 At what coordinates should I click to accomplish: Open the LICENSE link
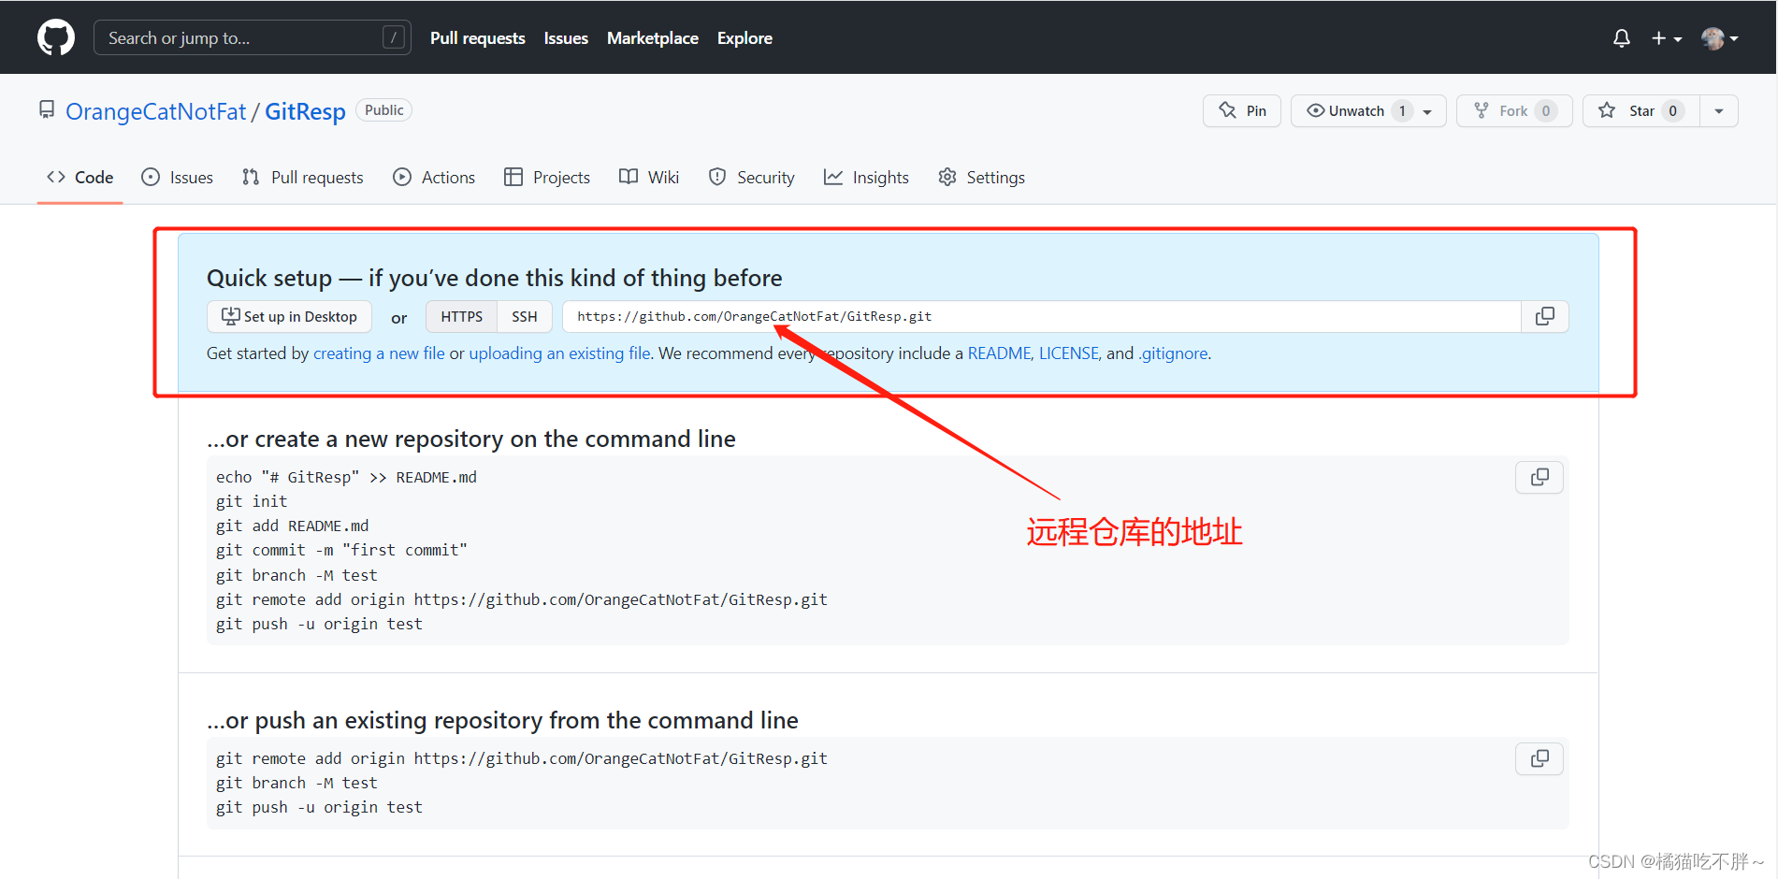pos(1069,353)
